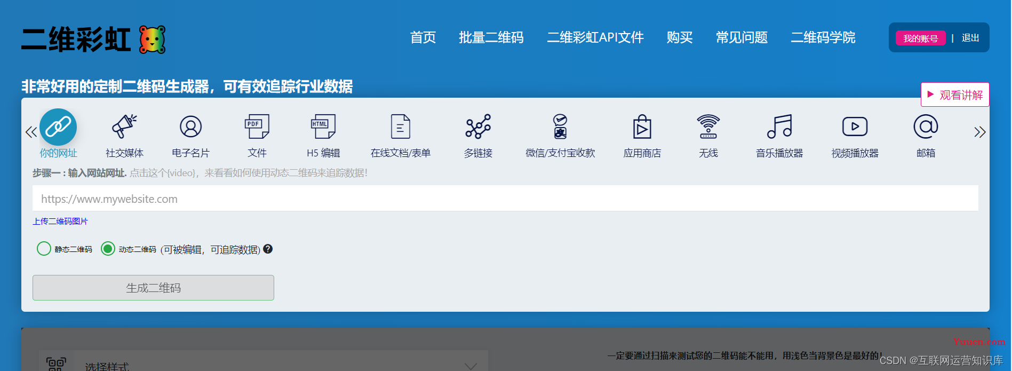Click the 电子名片 label
The width and height of the screenshot is (1012, 371).
190,153
